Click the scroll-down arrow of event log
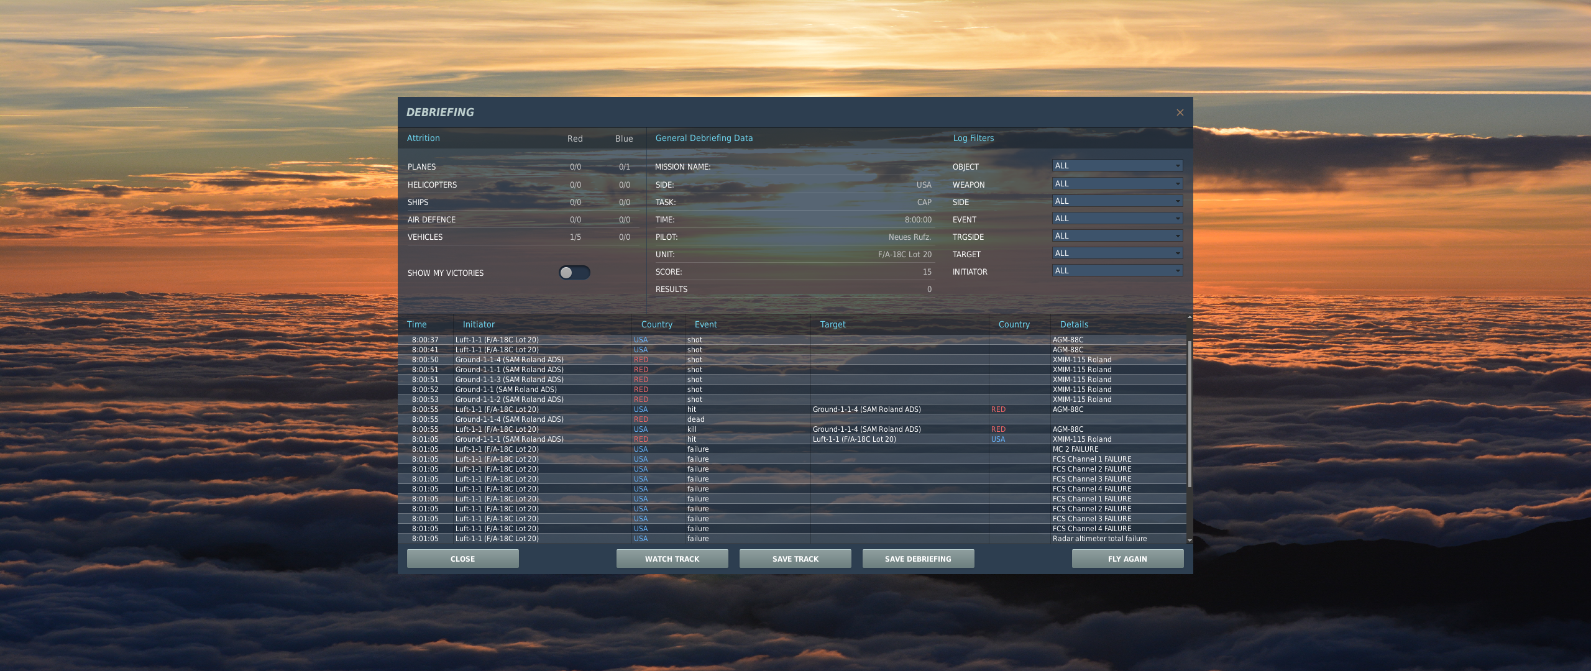Screen dimensions: 1591x671 tap(1190, 541)
